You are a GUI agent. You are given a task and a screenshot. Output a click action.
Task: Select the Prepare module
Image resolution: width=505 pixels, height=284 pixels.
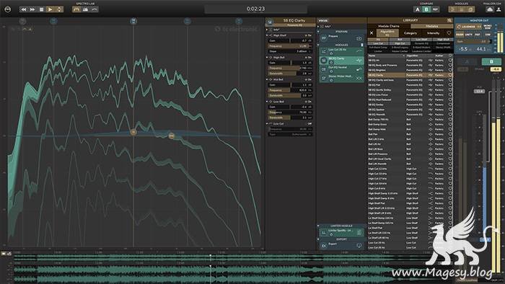[341, 38]
